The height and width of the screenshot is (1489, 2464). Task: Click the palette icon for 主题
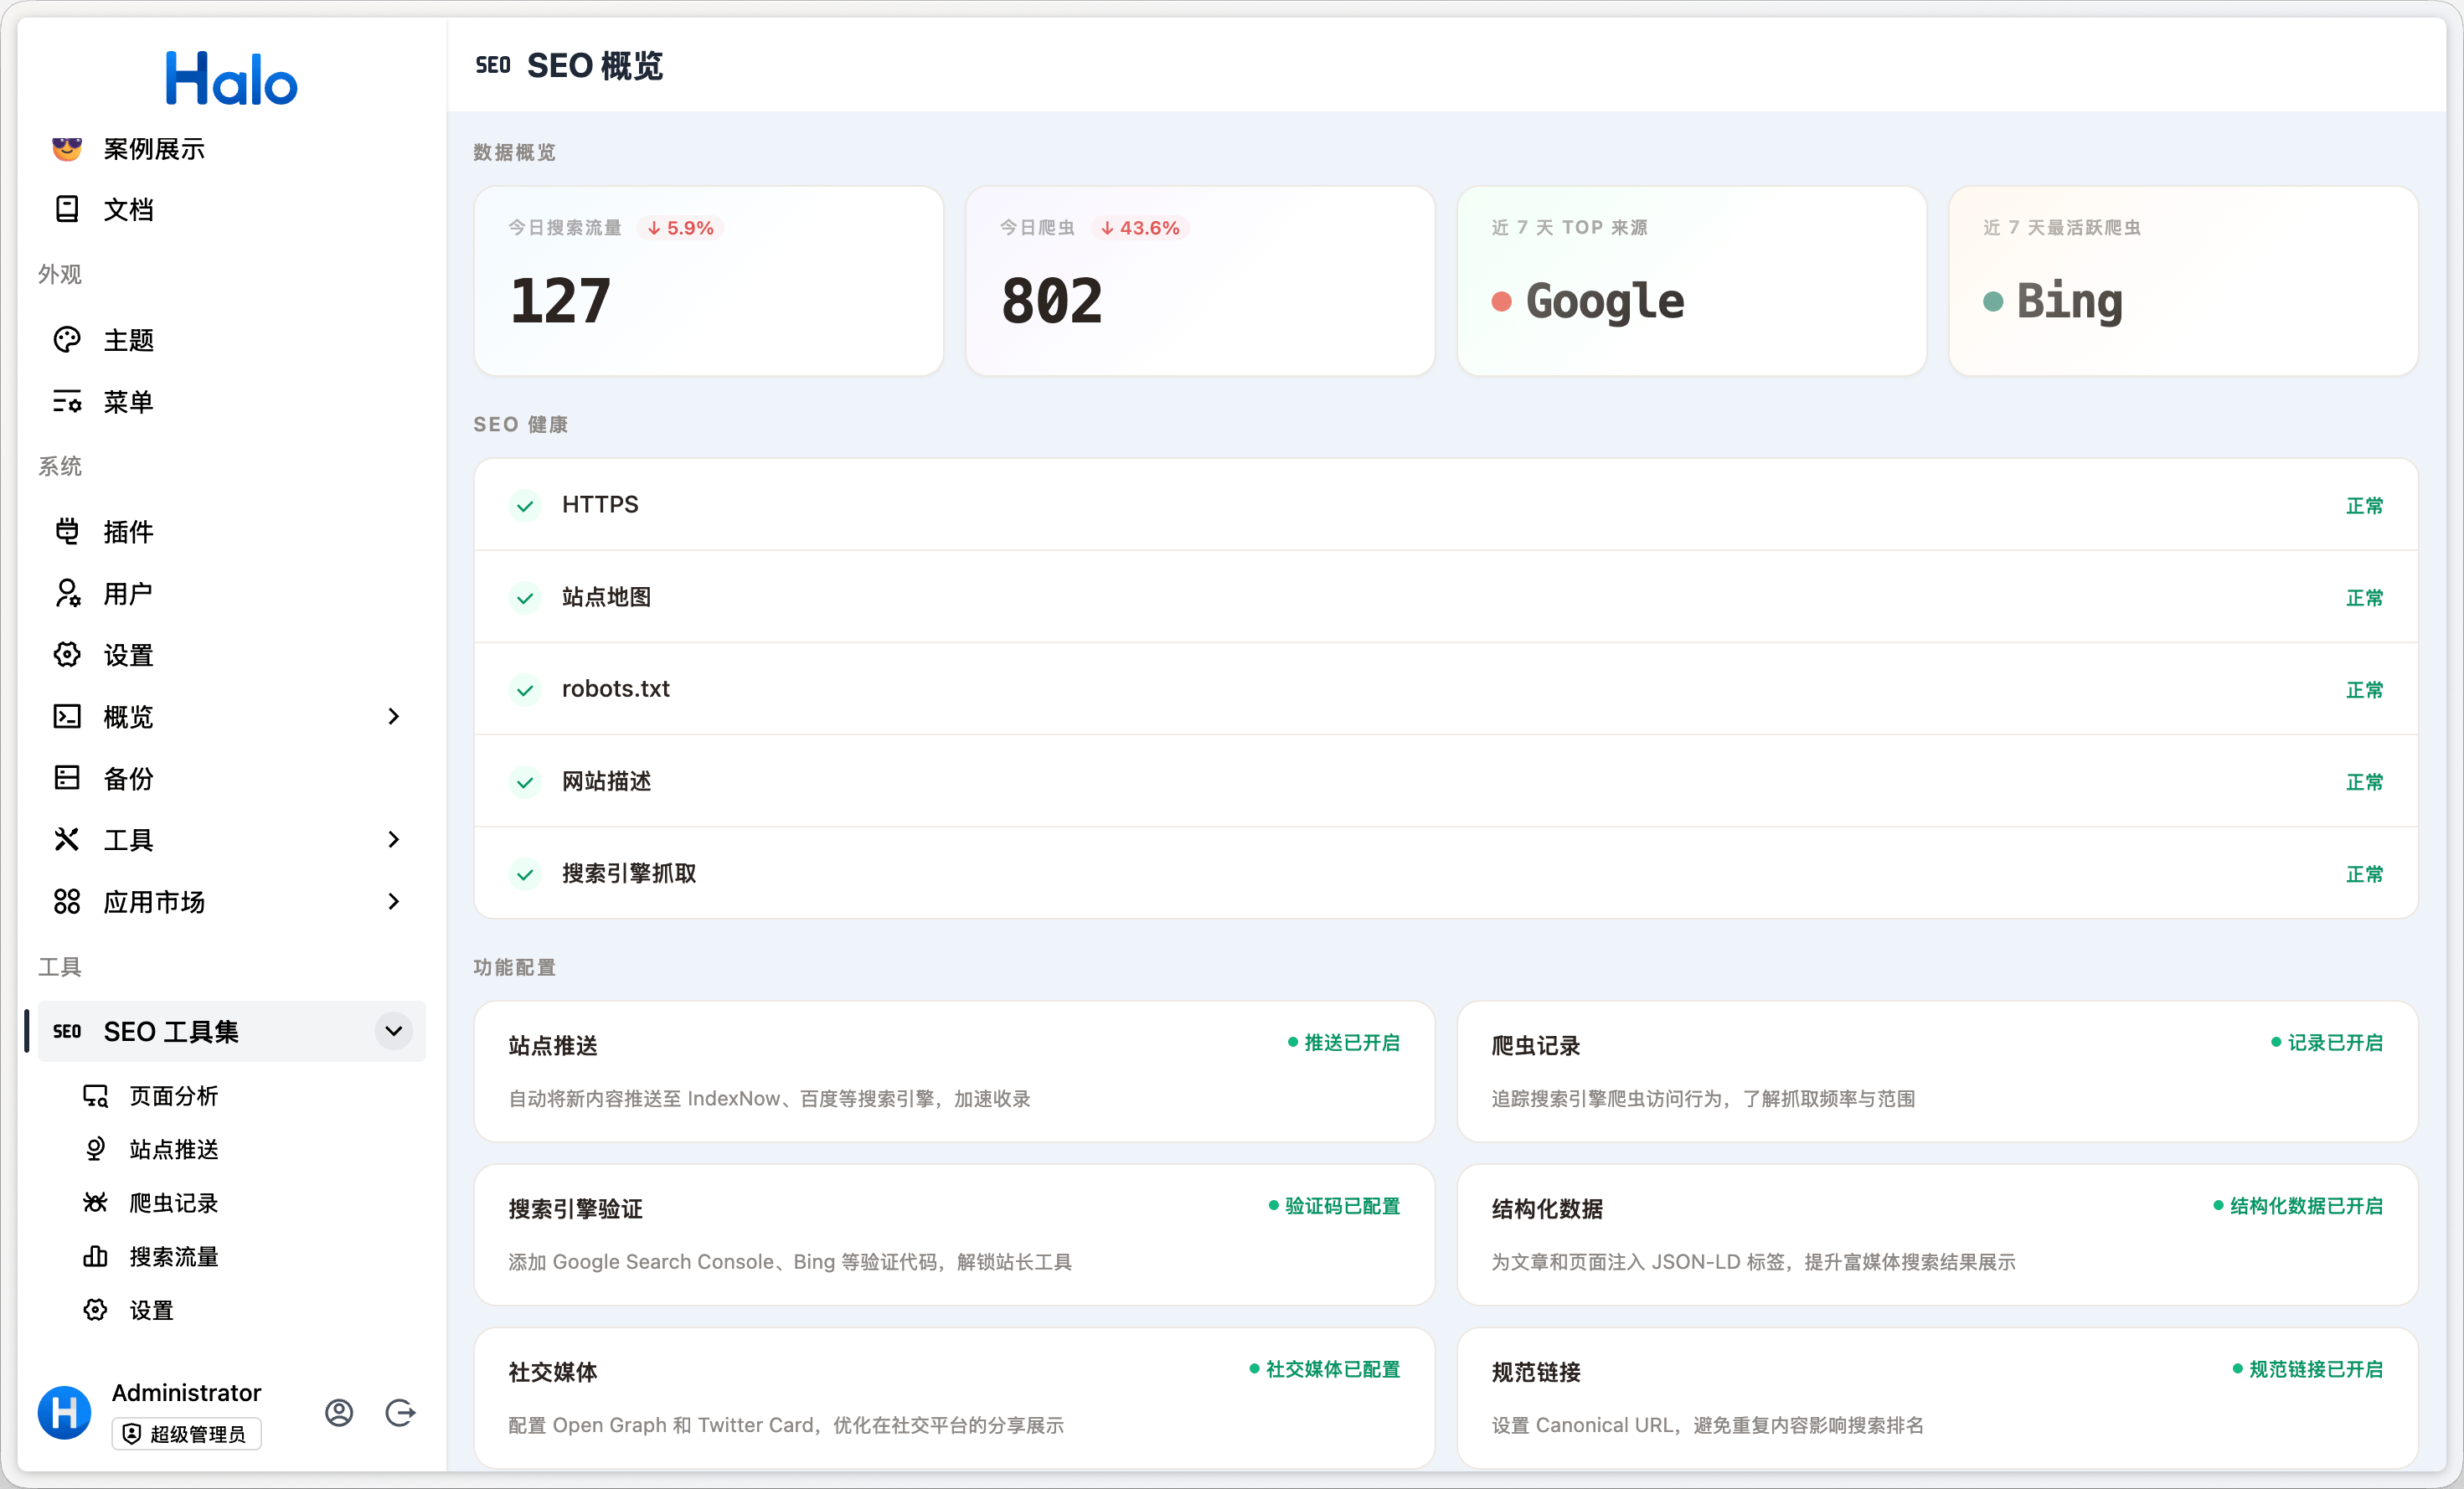(67, 340)
